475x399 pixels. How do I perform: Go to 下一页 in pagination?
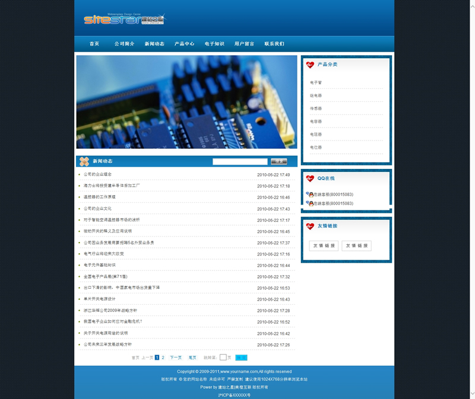coord(176,357)
